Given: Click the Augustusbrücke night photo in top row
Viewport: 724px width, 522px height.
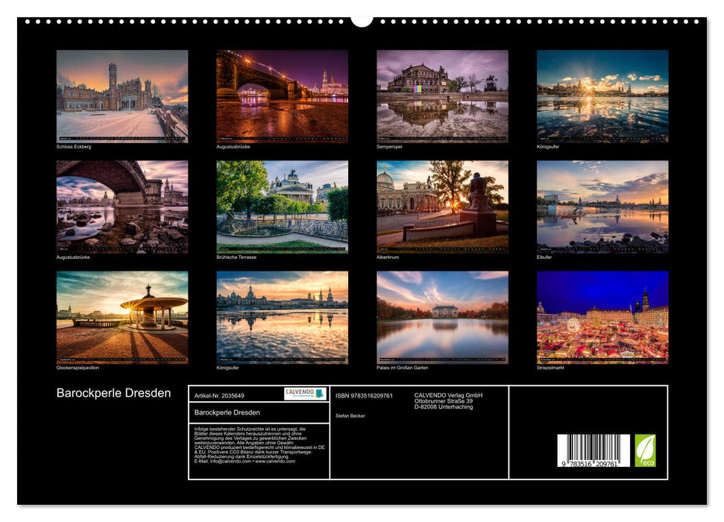Looking at the screenshot, I should tap(282, 95).
